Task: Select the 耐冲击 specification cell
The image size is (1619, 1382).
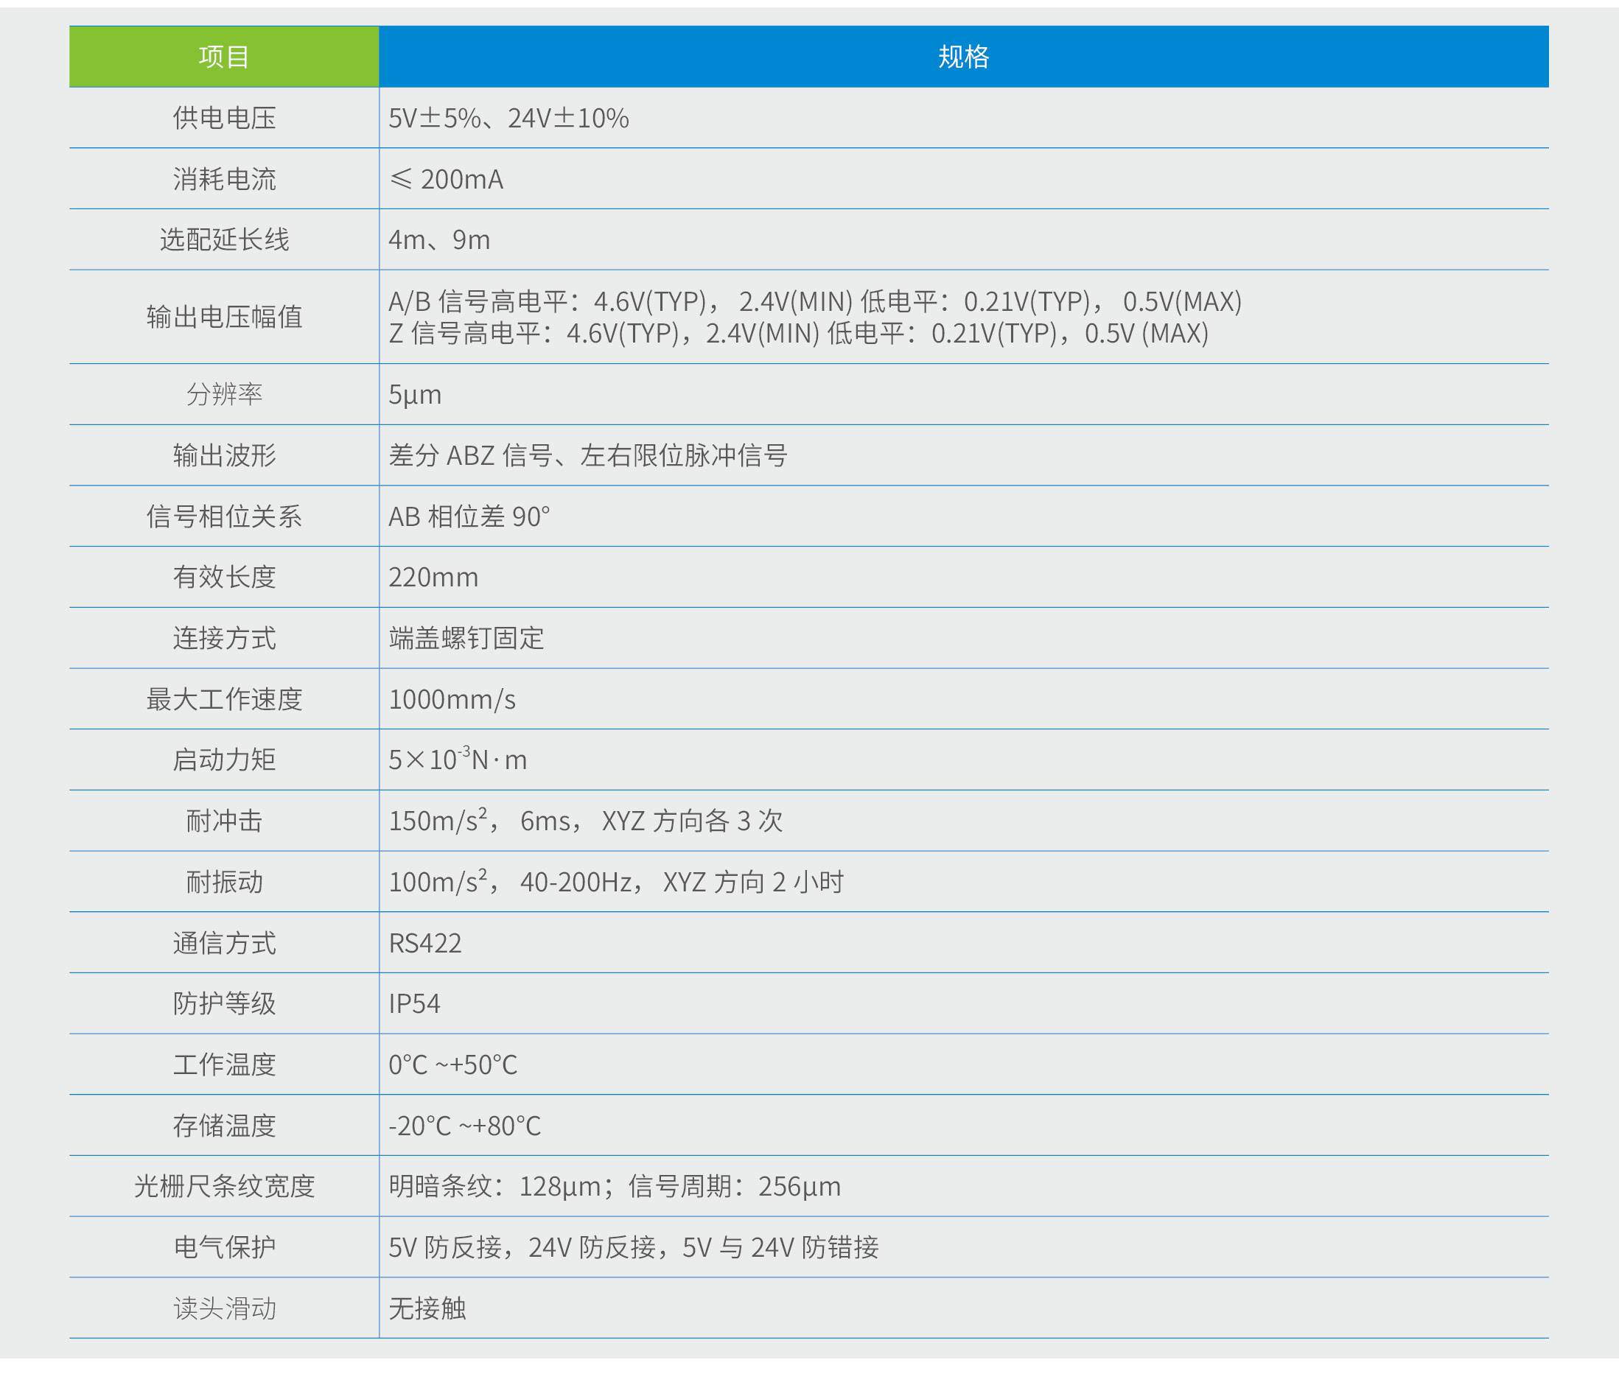Action: [x=587, y=821]
